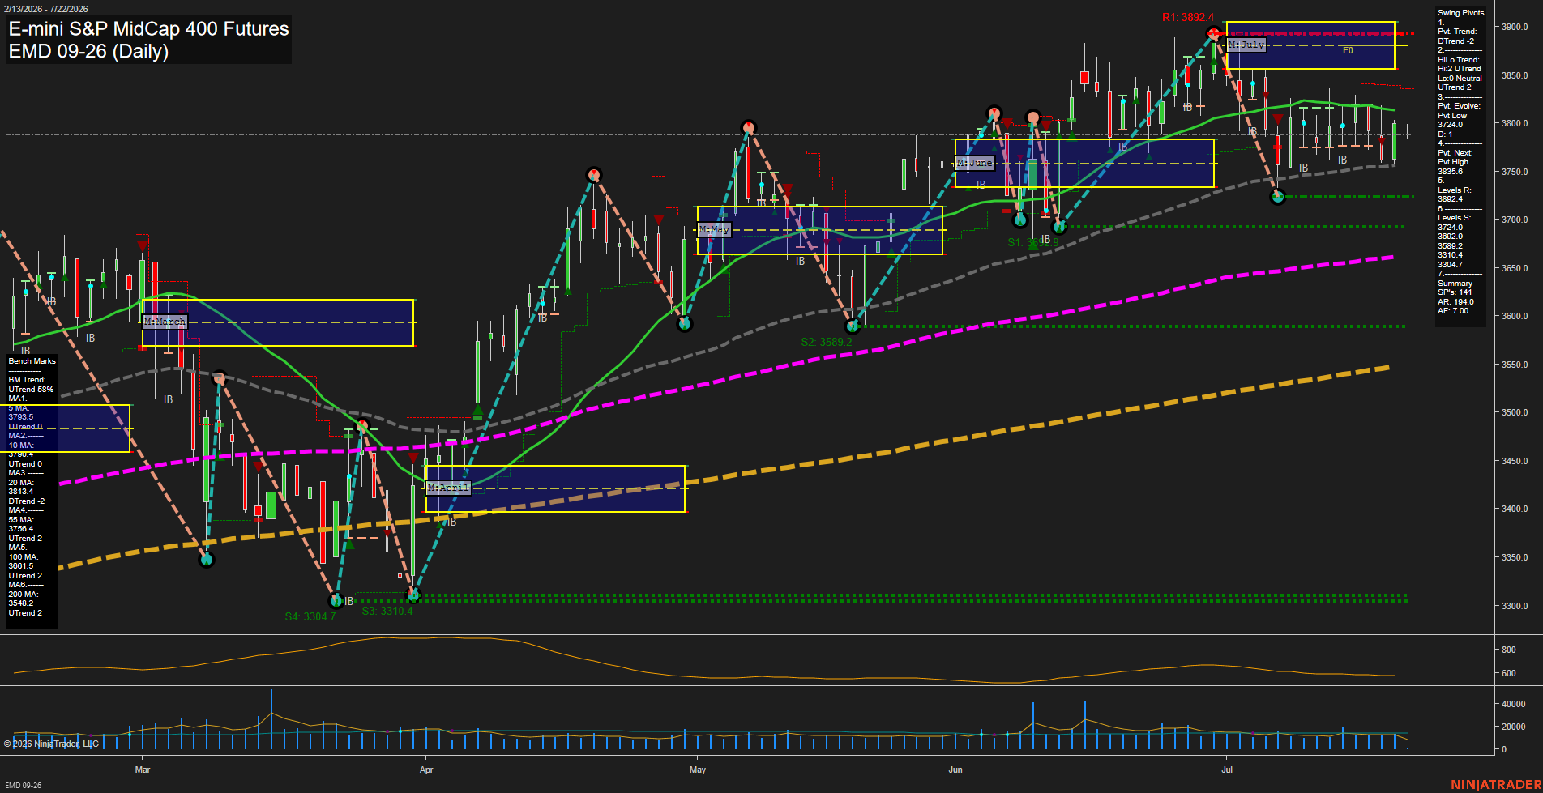Click the Mar label on time axis
The width and height of the screenshot is (1543, 793).
pos(143,770)
